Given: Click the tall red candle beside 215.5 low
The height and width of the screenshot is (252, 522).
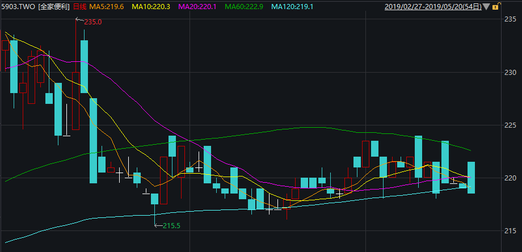Looking at the screenshot, I should pos(164,180).
